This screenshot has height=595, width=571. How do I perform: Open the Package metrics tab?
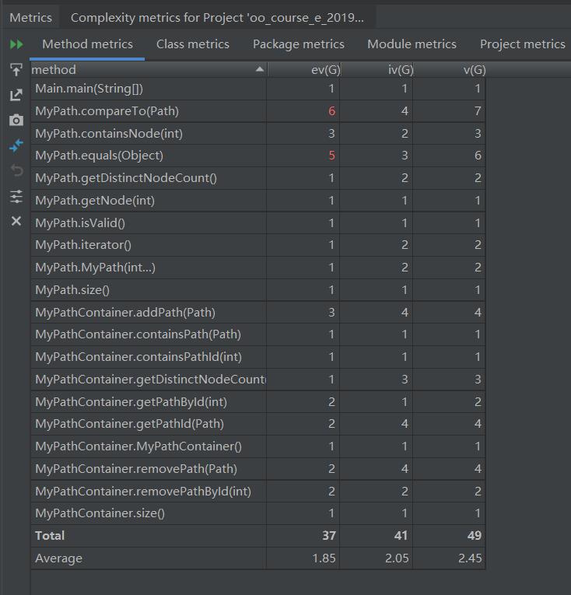298,44
